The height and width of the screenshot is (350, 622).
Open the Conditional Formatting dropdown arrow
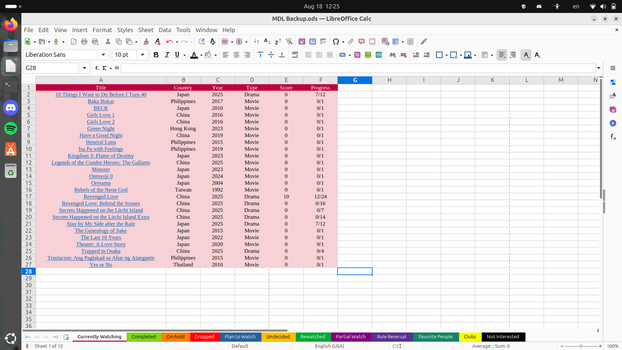click(x=492, y=55)
